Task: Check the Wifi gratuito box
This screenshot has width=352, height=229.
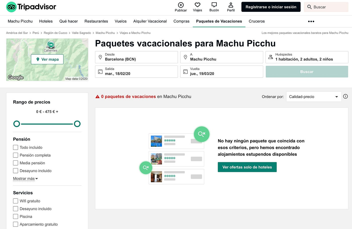Action: 16,201
